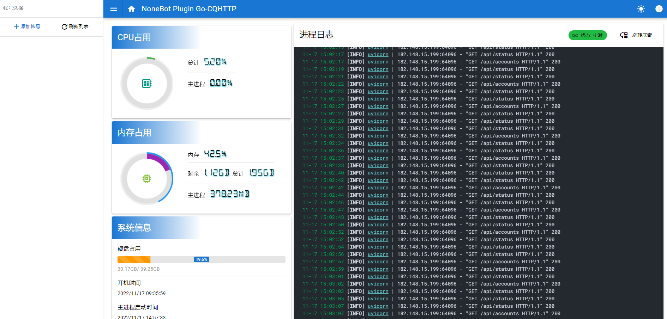Click 跳转底部 jump to bottom button
The image size is (667, 319).
point(636,35)
